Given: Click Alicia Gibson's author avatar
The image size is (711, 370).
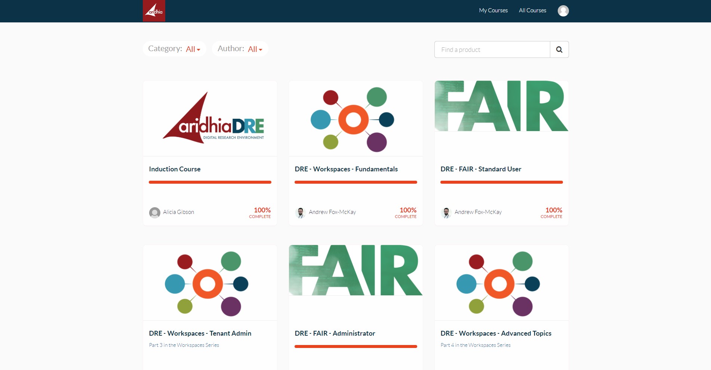Looking at the screenshot, I should click(x=154, y=212).
